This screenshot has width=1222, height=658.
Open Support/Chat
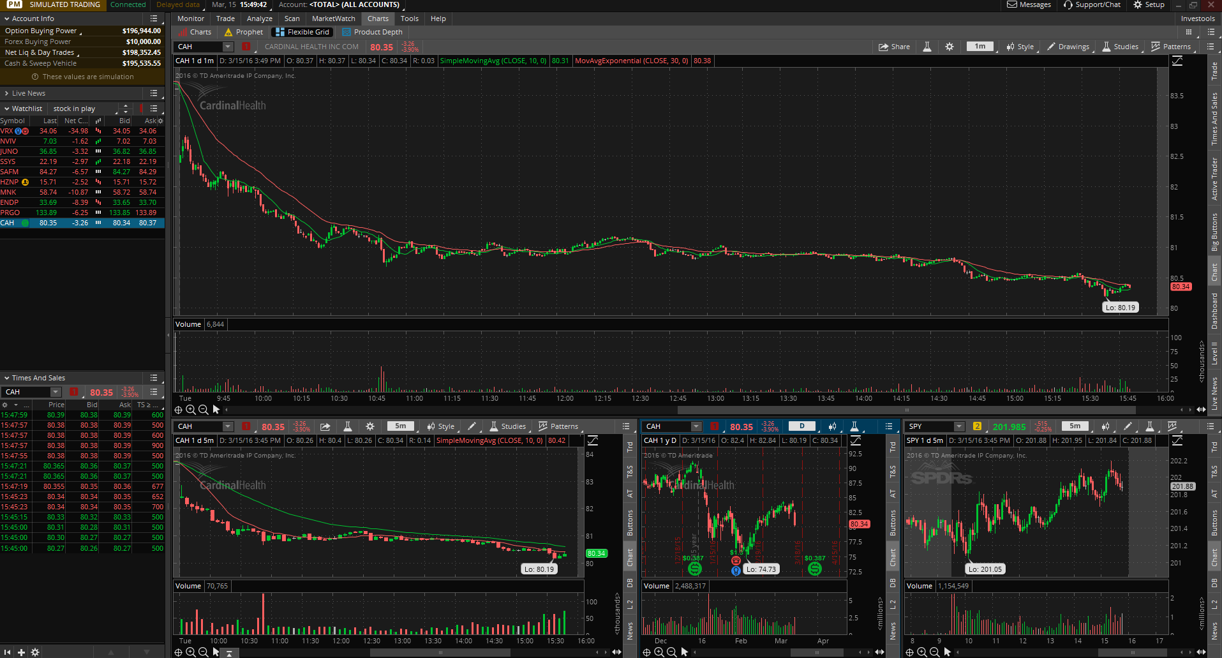pyautogui.click(x=1092, y=4)
